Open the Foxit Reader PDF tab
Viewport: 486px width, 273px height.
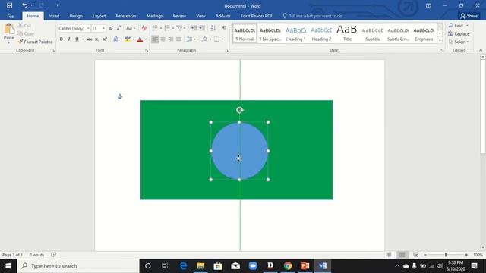click(x=257, y=16)
